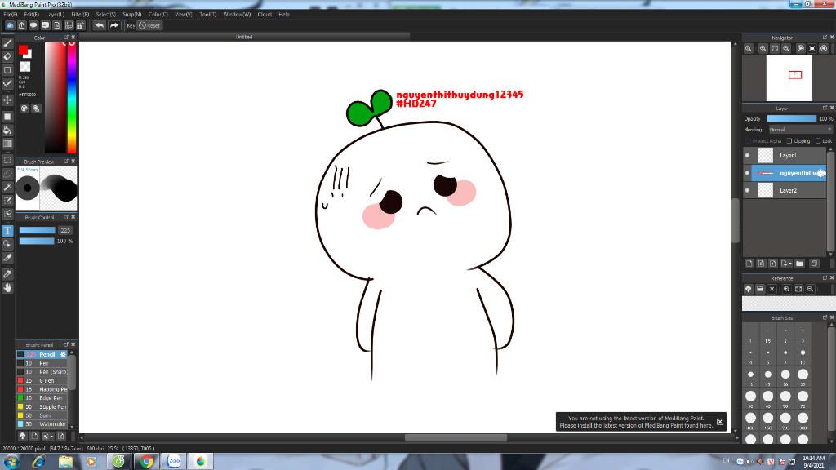Toggle visibility of Layer2
The width and height of the screenshot is (836, 470).
747,190
